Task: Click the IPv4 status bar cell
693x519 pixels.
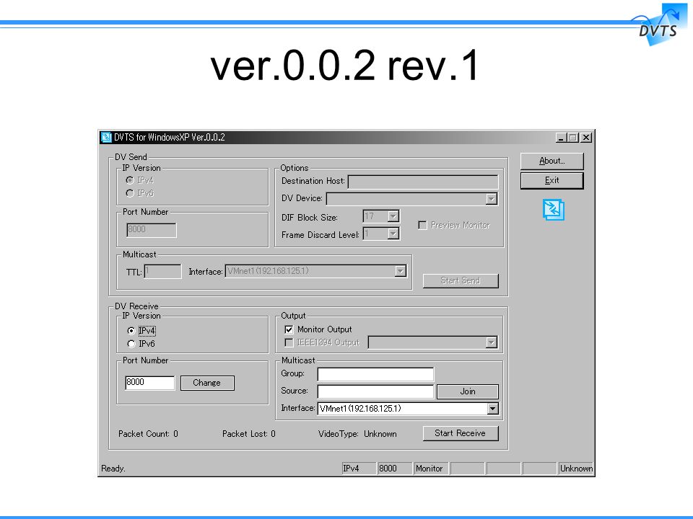Action: (x=359, y=469)
